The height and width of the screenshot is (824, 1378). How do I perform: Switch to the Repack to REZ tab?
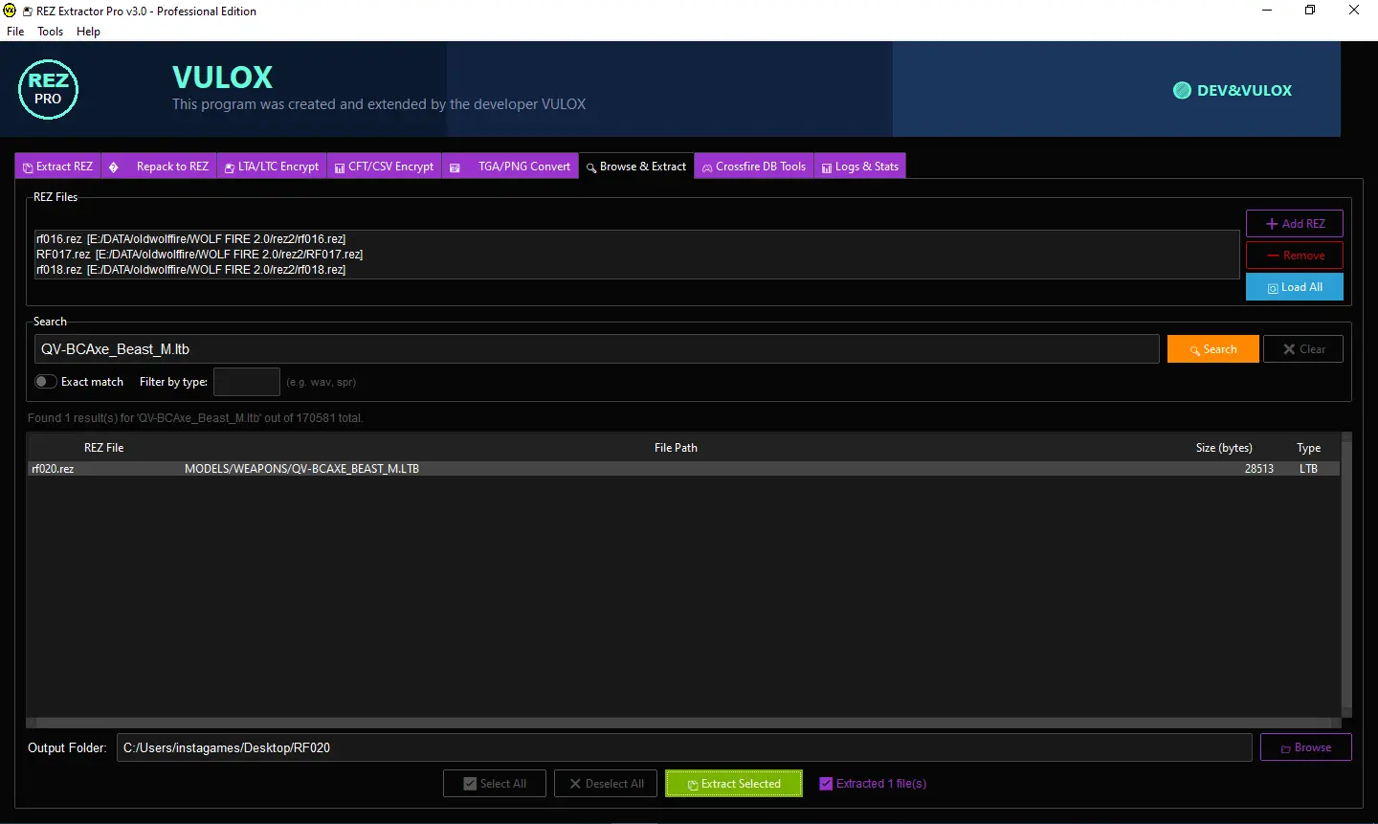159,167
